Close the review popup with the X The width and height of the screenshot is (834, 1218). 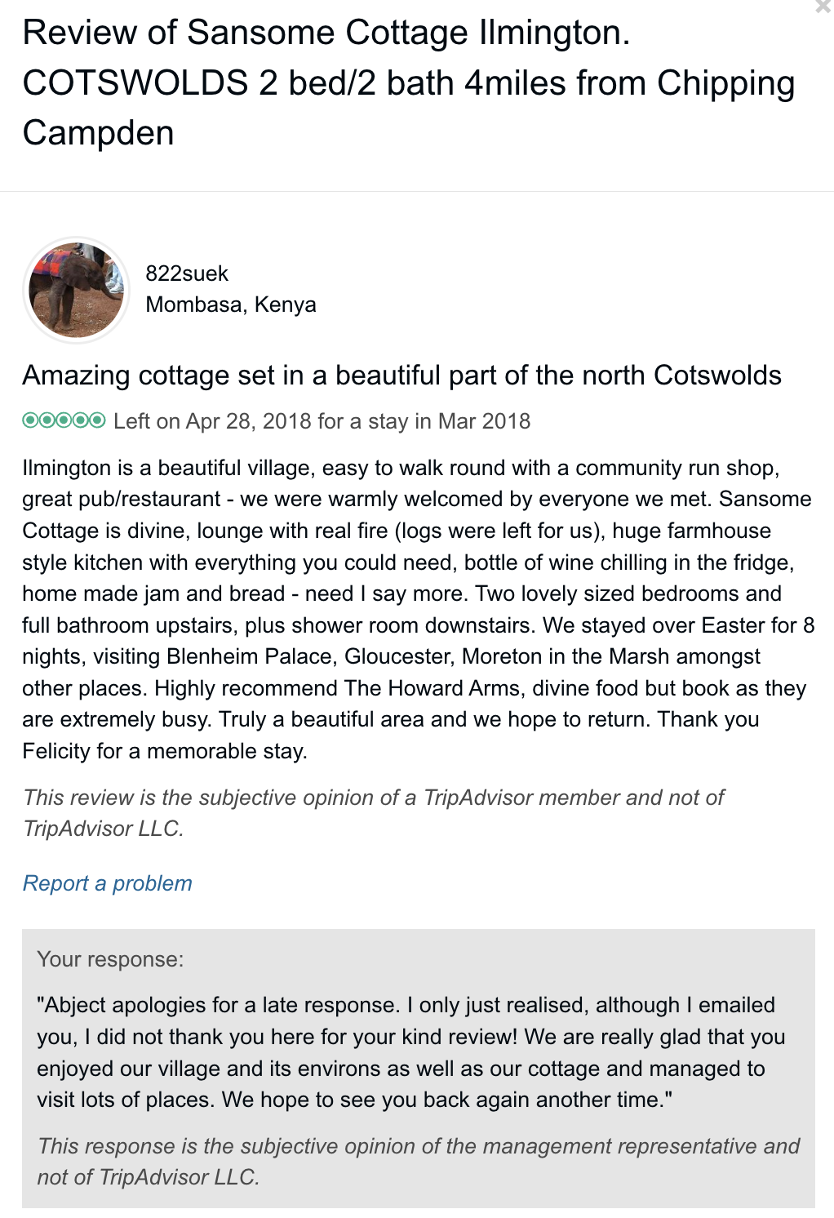823,7
